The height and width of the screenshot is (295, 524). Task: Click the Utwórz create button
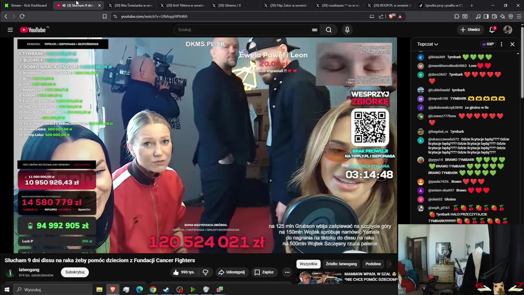click(470, 29)
